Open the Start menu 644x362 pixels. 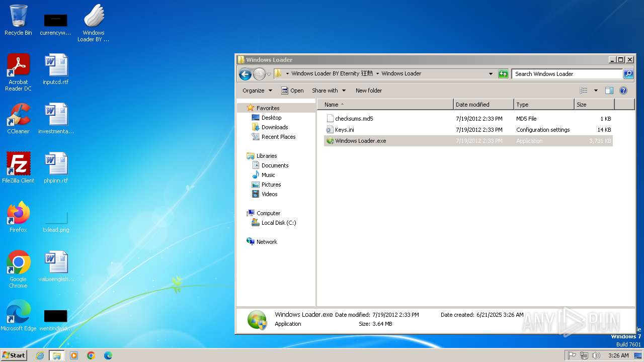pyautogui.click(x=14, y=355)
